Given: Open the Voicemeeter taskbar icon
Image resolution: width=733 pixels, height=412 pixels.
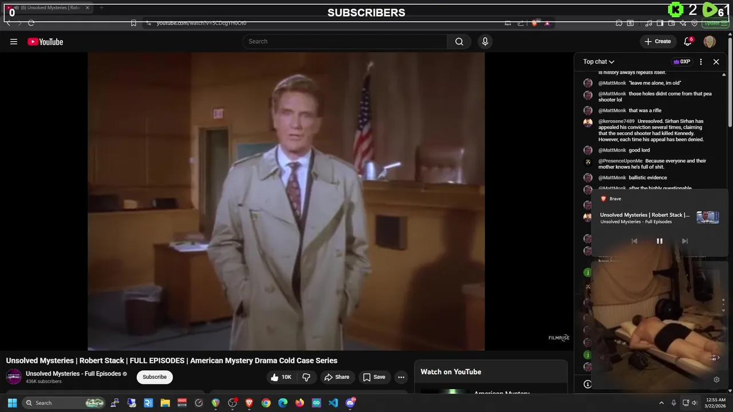Looking at the screenshot, I should 182,403.
